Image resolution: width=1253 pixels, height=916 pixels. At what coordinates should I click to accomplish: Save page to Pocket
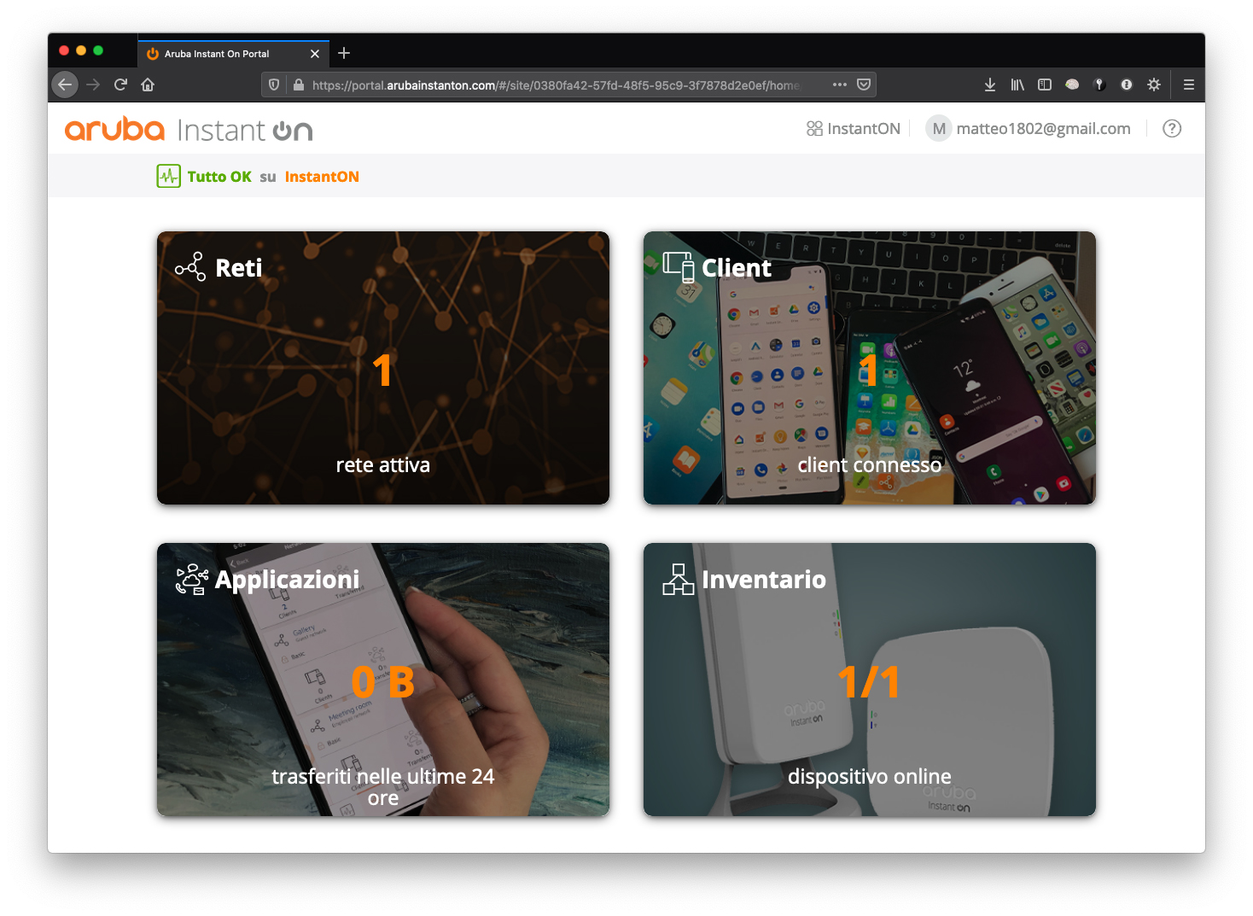pos(864,85)
